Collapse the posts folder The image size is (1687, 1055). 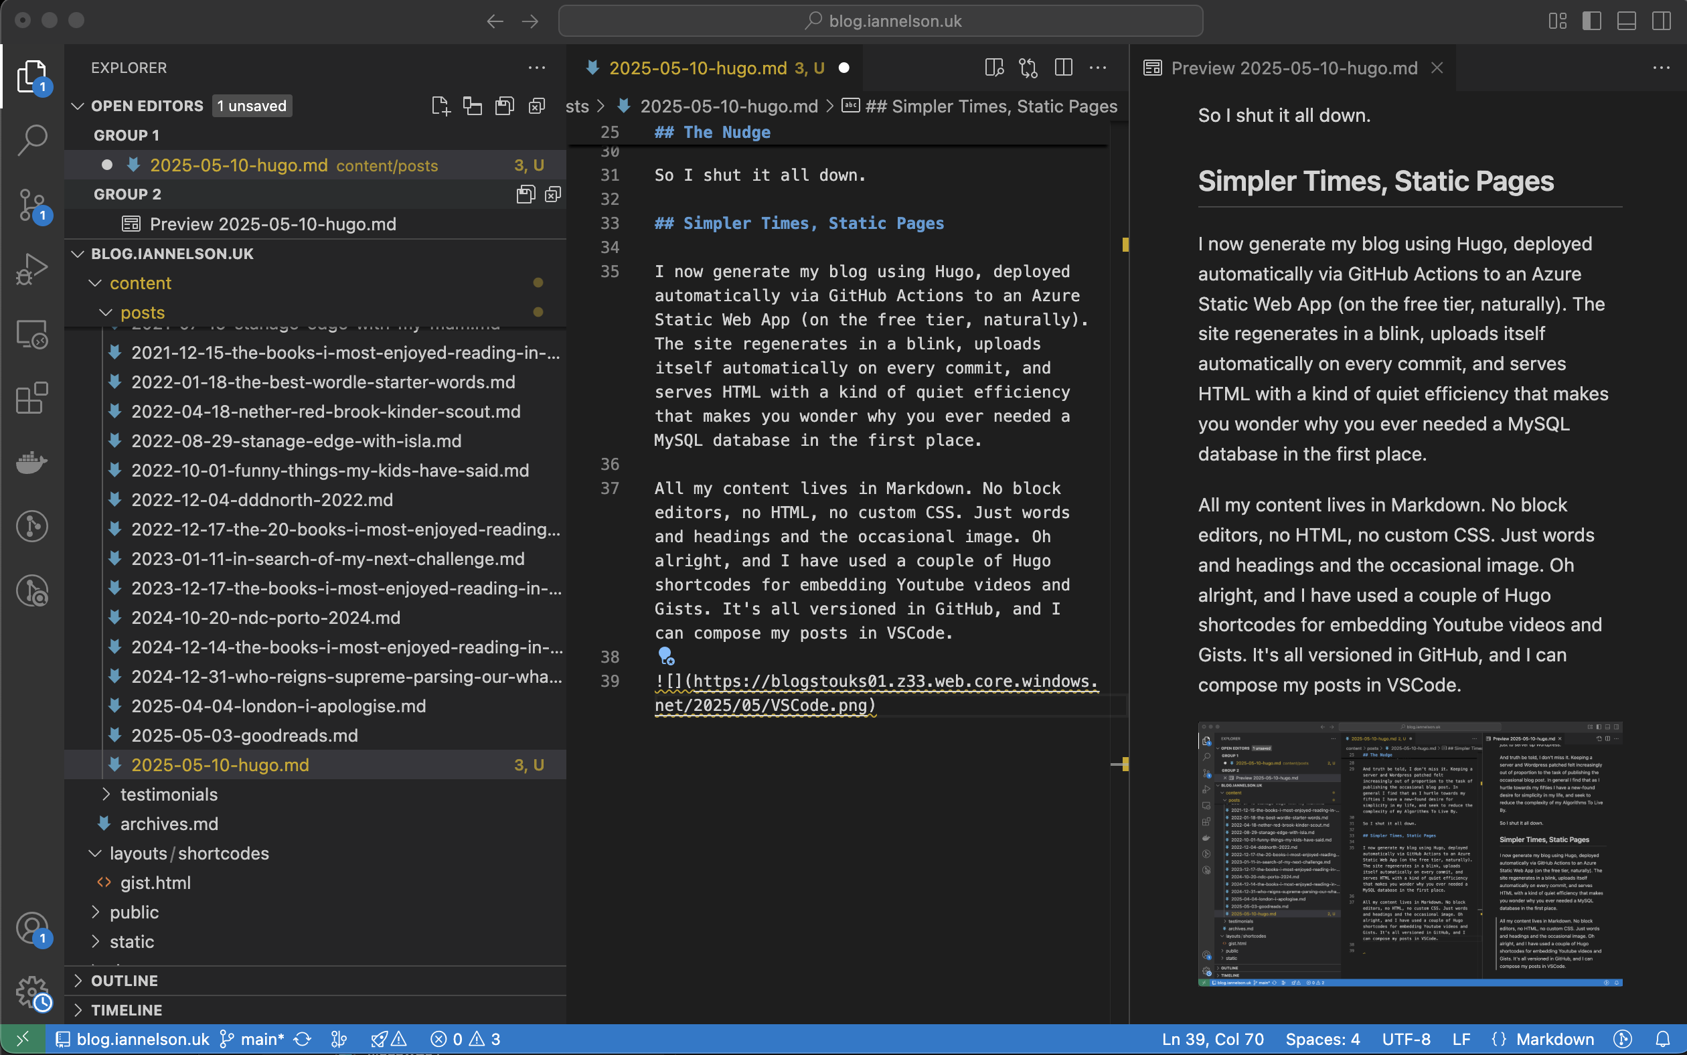143,313
